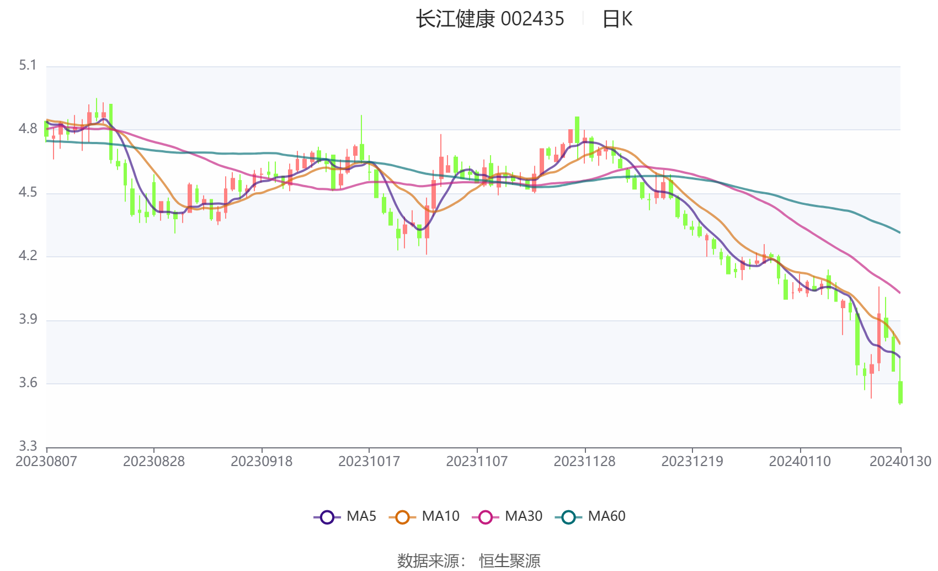Click the 3.9 price axis label

tap(28, 320)
